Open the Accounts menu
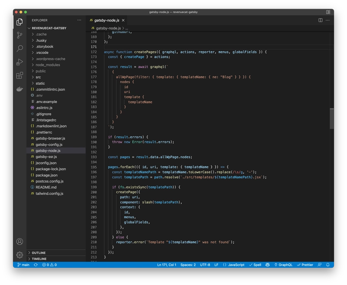The image size is (347, 285). 20,242
